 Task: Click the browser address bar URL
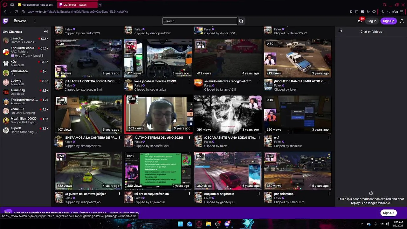pos(78,12)
